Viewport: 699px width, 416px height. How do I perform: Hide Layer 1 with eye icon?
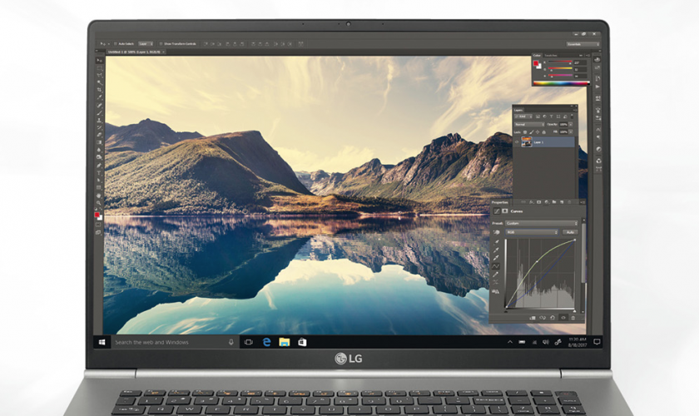[x=517, y=141]
